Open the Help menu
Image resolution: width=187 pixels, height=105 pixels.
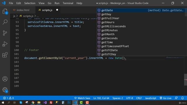coord(79,3)
